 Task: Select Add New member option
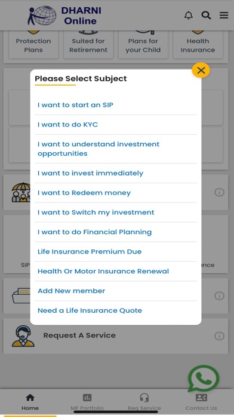(116, 291)
